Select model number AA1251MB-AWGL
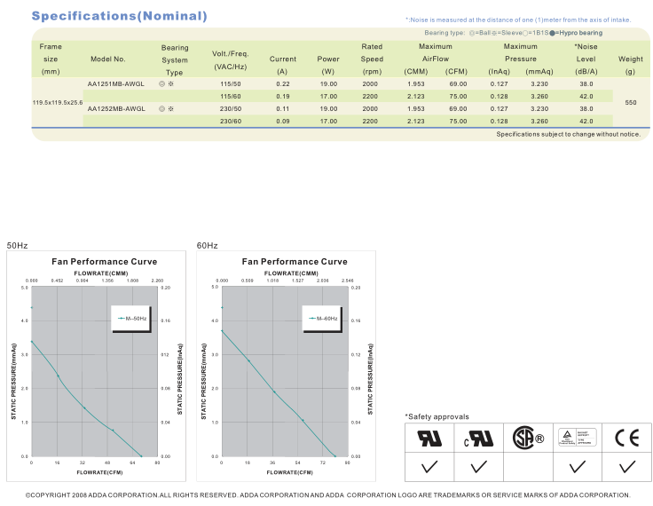The width and height of the screenshot is (653, 506). coord(115,83)
